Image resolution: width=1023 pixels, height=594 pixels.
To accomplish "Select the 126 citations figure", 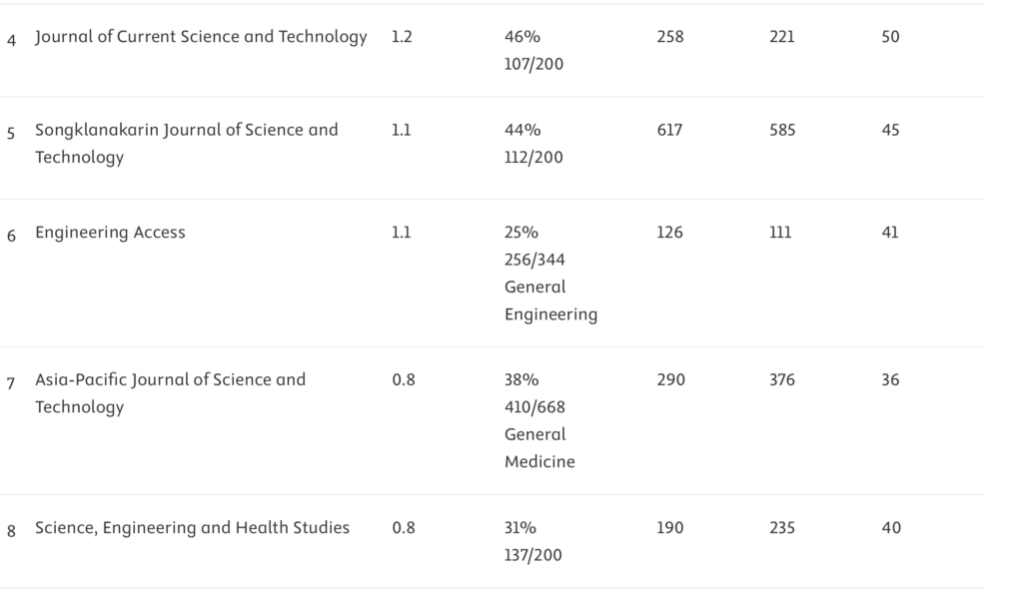I will tap(669, 233).
